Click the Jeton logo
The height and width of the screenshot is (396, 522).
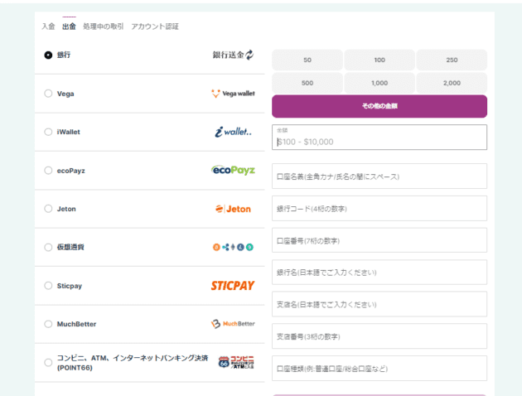233,209
